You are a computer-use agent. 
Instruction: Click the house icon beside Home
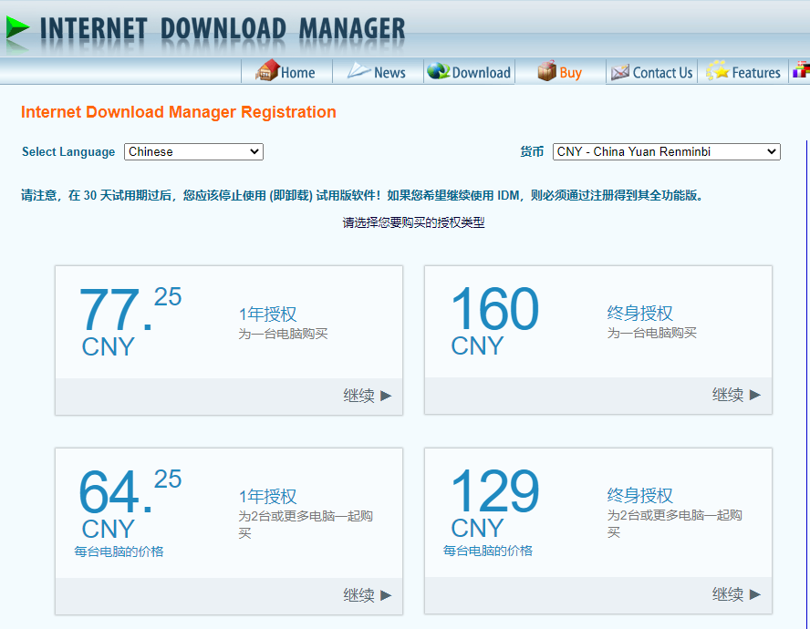click(x=266, y=71)
